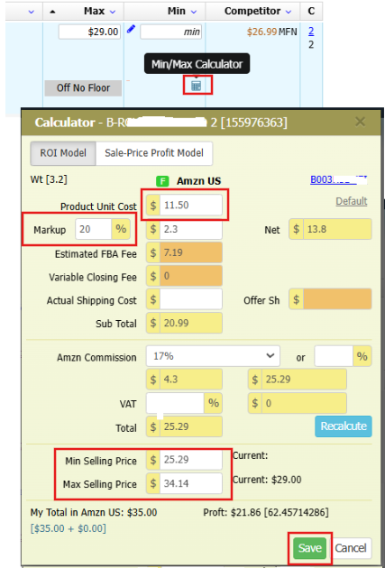Click the Wt [3.2] text
The height and width of the screenshot is (568, 385).
(x=49, y=179)
